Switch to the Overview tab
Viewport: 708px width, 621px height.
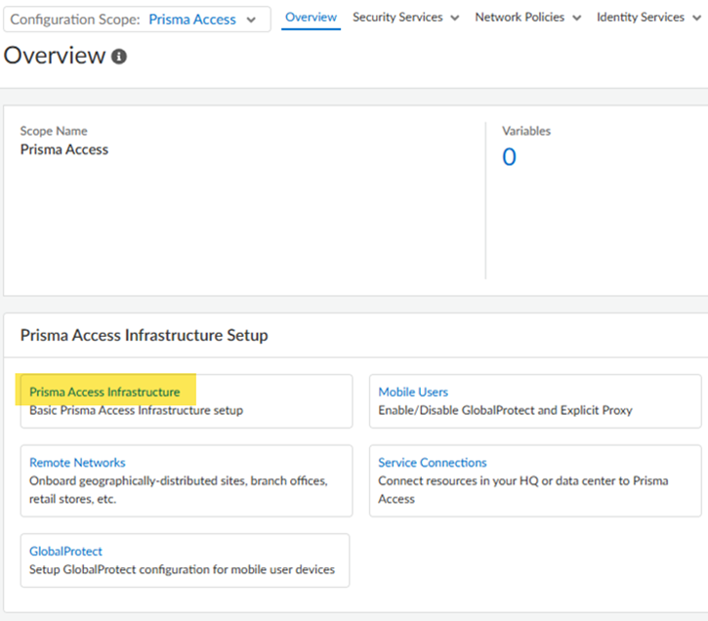point(311,18)
